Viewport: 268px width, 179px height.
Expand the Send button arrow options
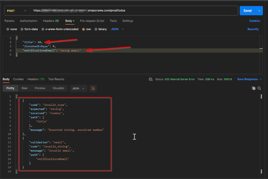point(259,10)
